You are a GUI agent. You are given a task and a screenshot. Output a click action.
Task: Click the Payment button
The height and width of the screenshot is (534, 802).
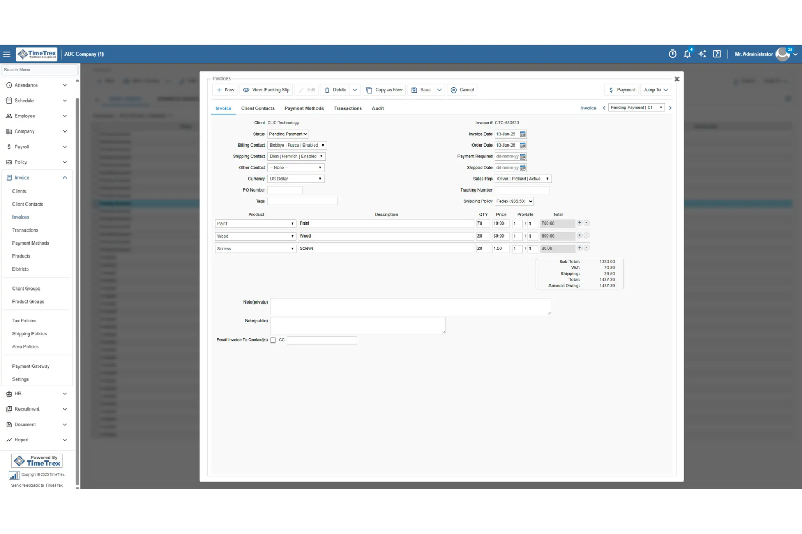[621, 90]
